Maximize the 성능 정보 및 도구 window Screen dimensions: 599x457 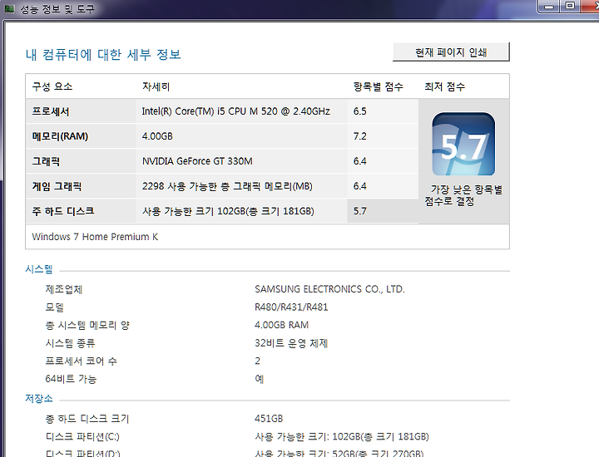(x=570, y=6)
